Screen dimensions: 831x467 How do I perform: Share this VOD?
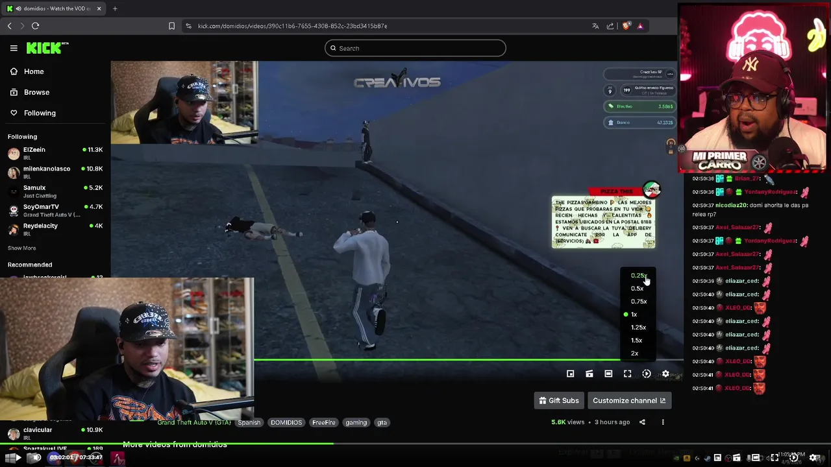(x=642, y=422)
